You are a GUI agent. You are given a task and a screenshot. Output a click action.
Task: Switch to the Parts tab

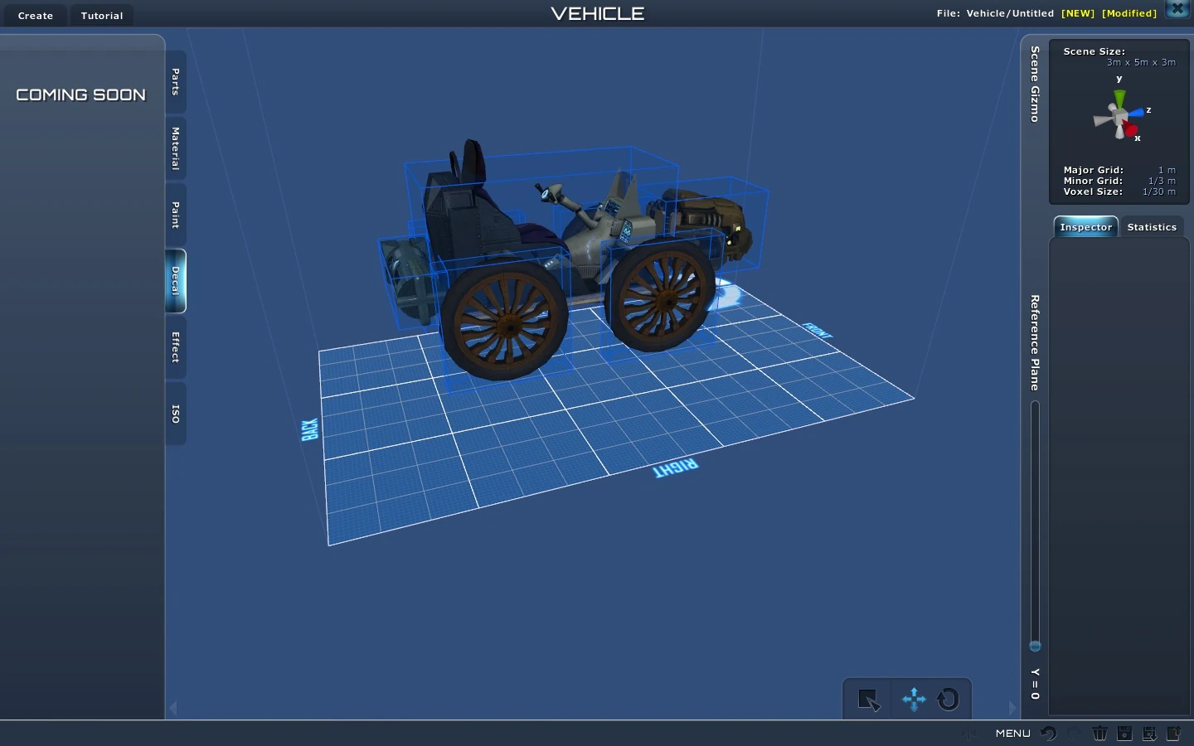(x=176, y=82)
